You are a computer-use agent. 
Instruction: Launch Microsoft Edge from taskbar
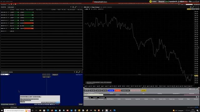[x=48, y=110]
